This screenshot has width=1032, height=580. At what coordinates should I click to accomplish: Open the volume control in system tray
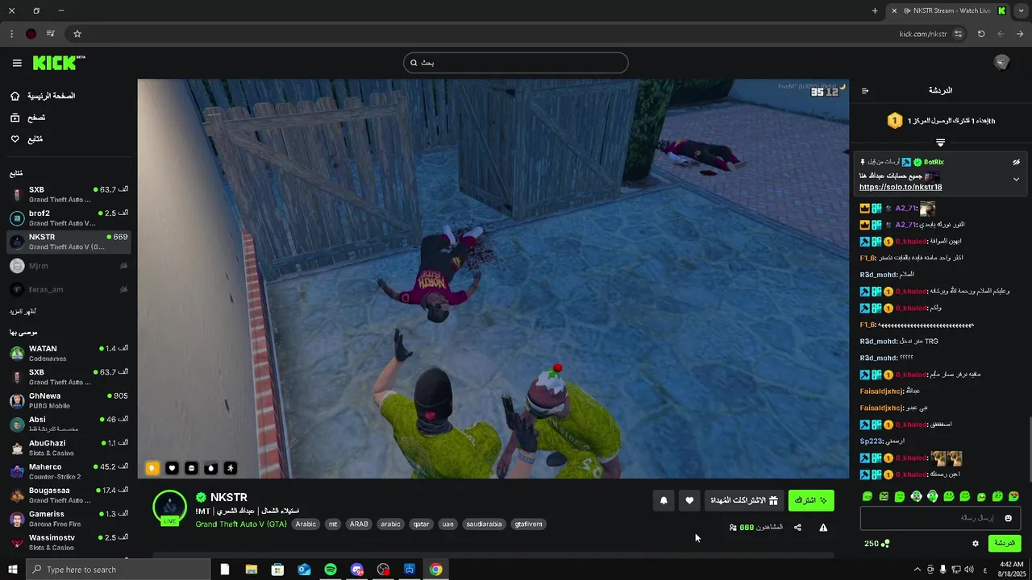pos(969,570)
